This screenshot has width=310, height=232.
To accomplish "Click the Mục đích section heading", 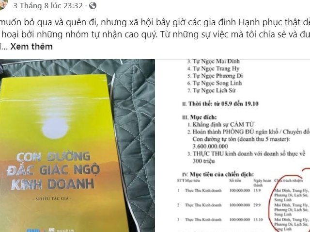I will [199, 117].
